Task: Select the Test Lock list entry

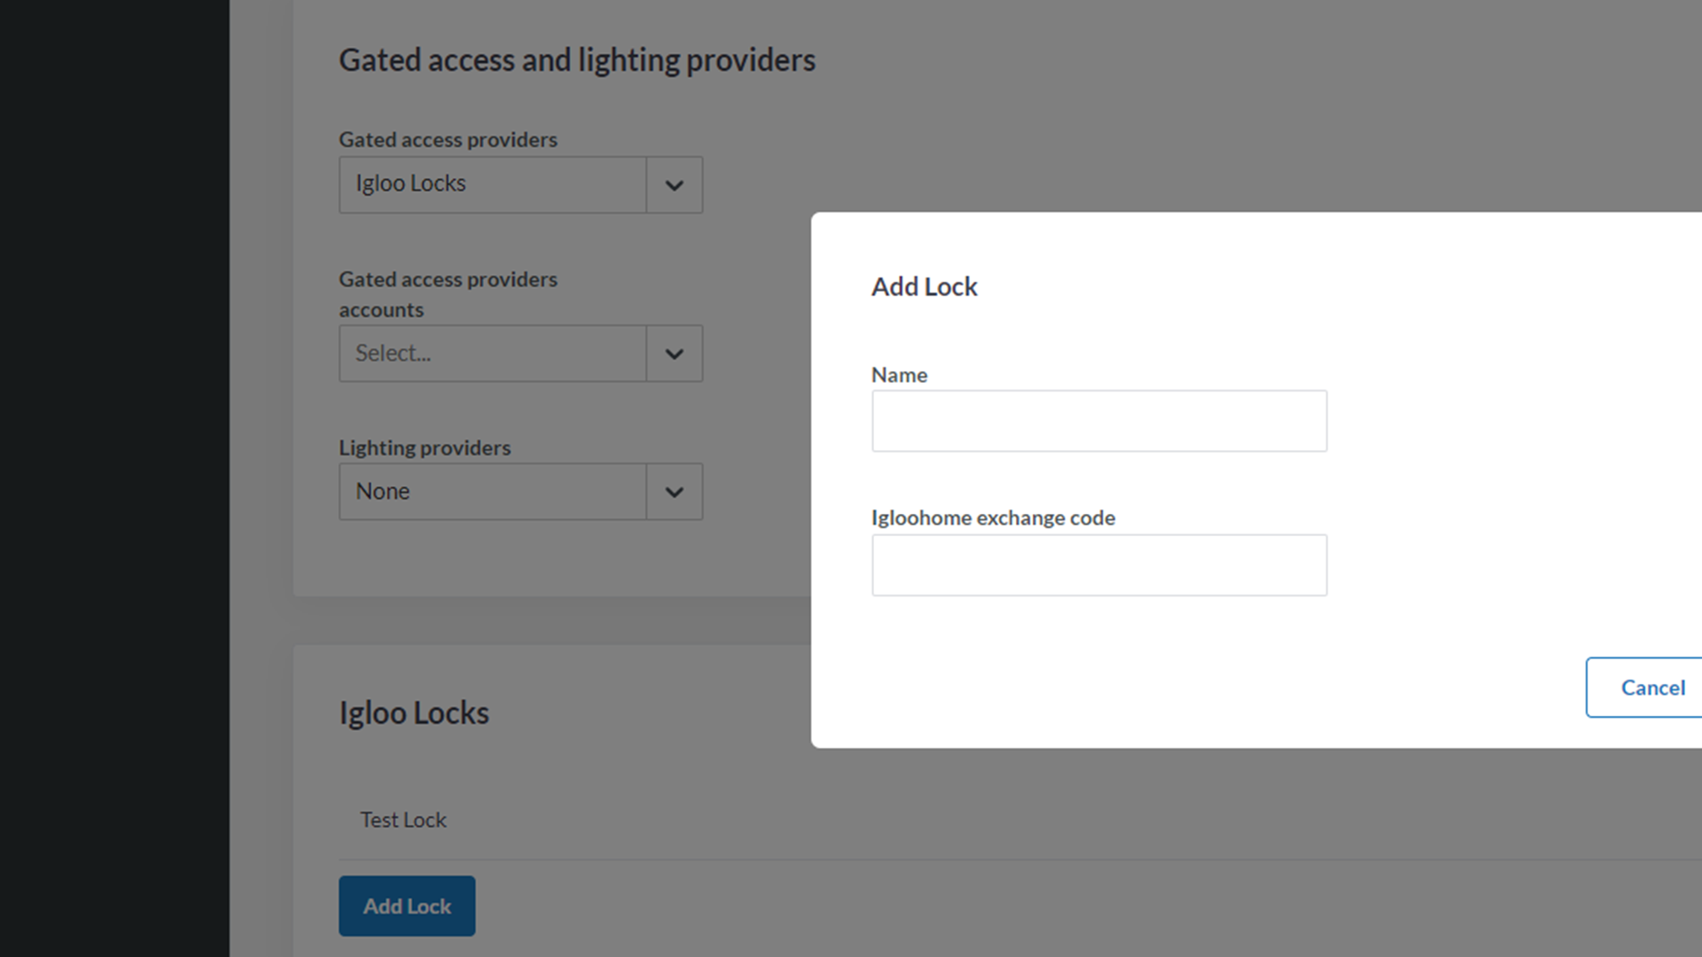Action: pos(403,820)
